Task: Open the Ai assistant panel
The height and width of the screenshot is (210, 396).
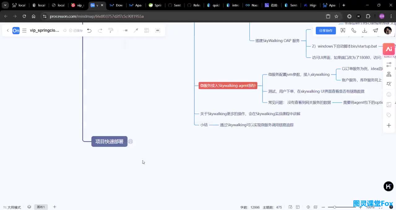Action: coord(389,49)
